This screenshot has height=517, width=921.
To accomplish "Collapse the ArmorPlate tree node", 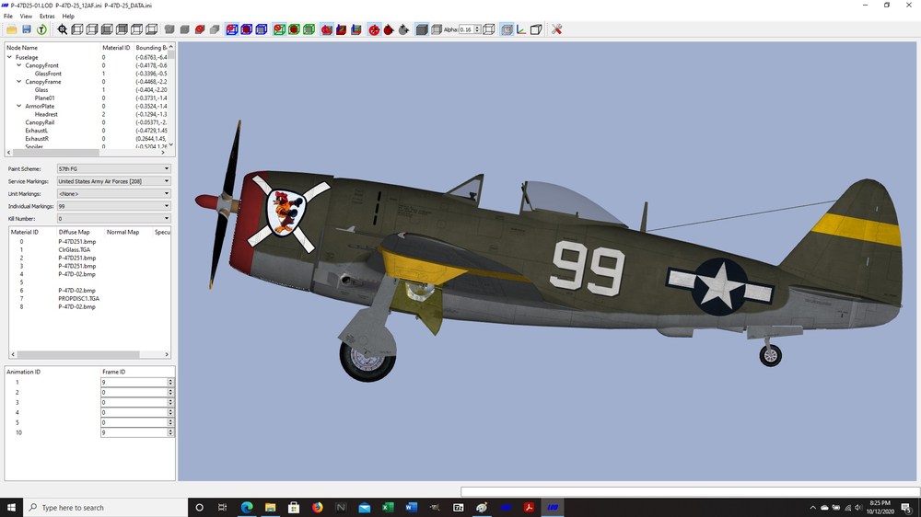I will [x=18, y=106].
